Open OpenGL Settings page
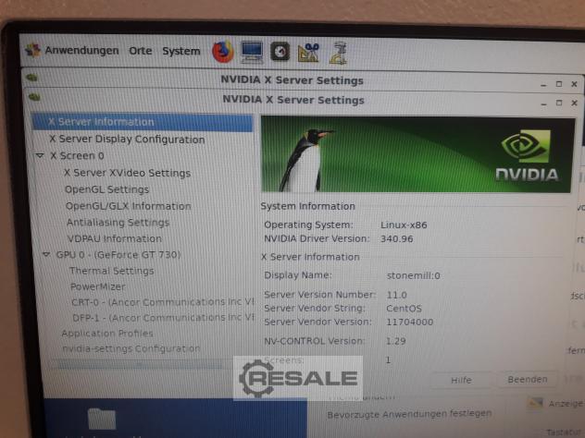585x438 pixels. point(107,189)
